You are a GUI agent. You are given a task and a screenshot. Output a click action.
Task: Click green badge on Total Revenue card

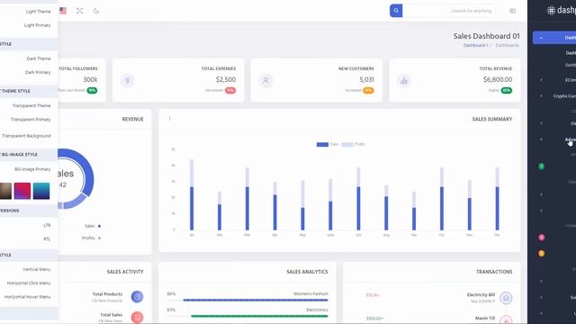[x=507, y=90]
